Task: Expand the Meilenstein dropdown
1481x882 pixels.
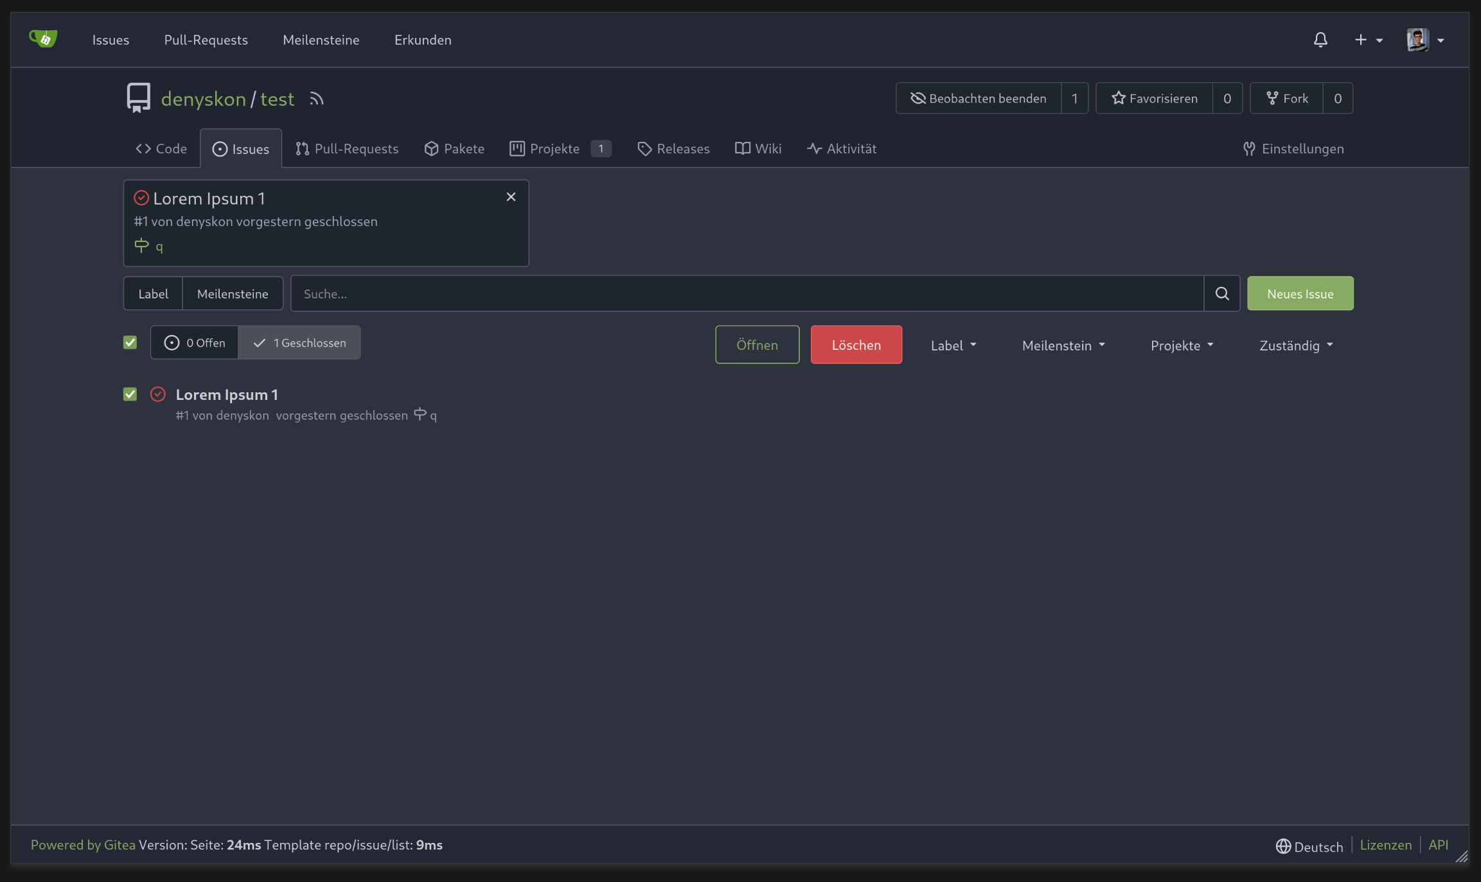Action: click(1063, 345)
